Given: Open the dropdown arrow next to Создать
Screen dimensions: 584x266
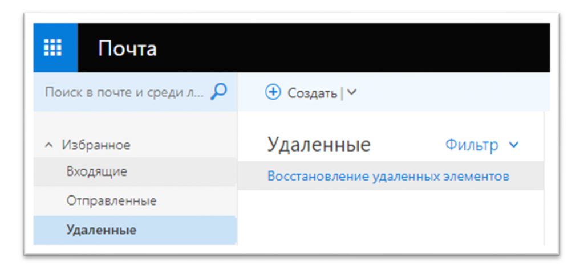Looking at the screenshot, I should point(352,92).
